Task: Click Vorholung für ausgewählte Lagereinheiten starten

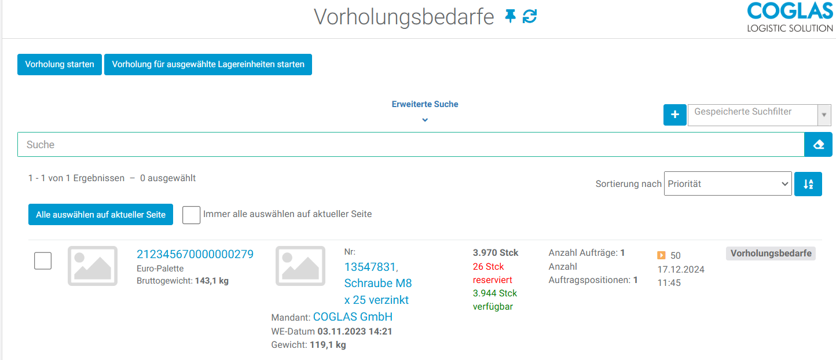Action: pyautogui.click(x=208, y=65)
